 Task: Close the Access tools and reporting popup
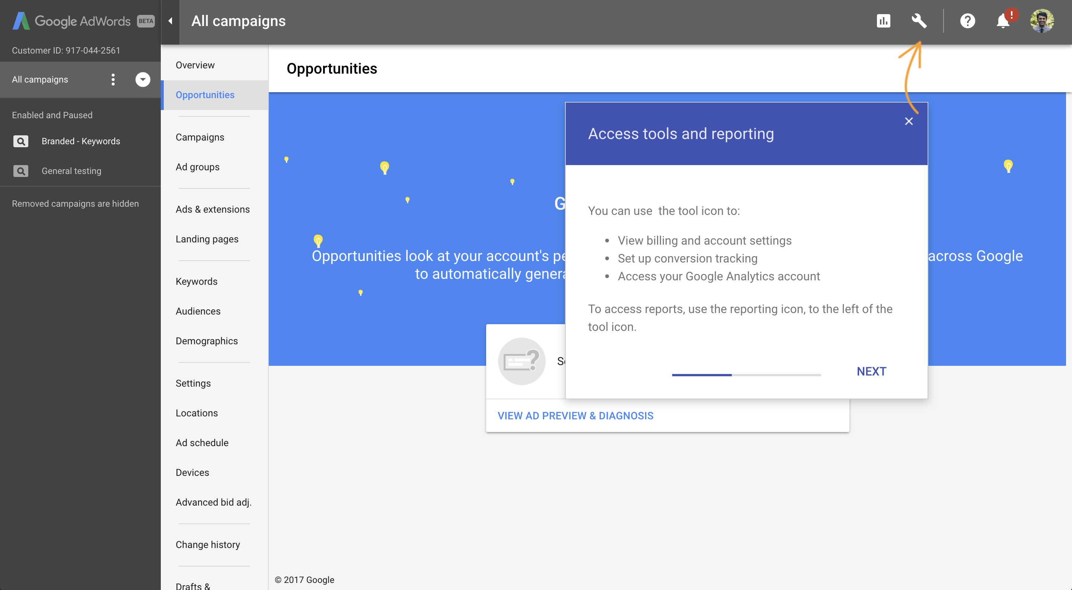coord(909,121)
